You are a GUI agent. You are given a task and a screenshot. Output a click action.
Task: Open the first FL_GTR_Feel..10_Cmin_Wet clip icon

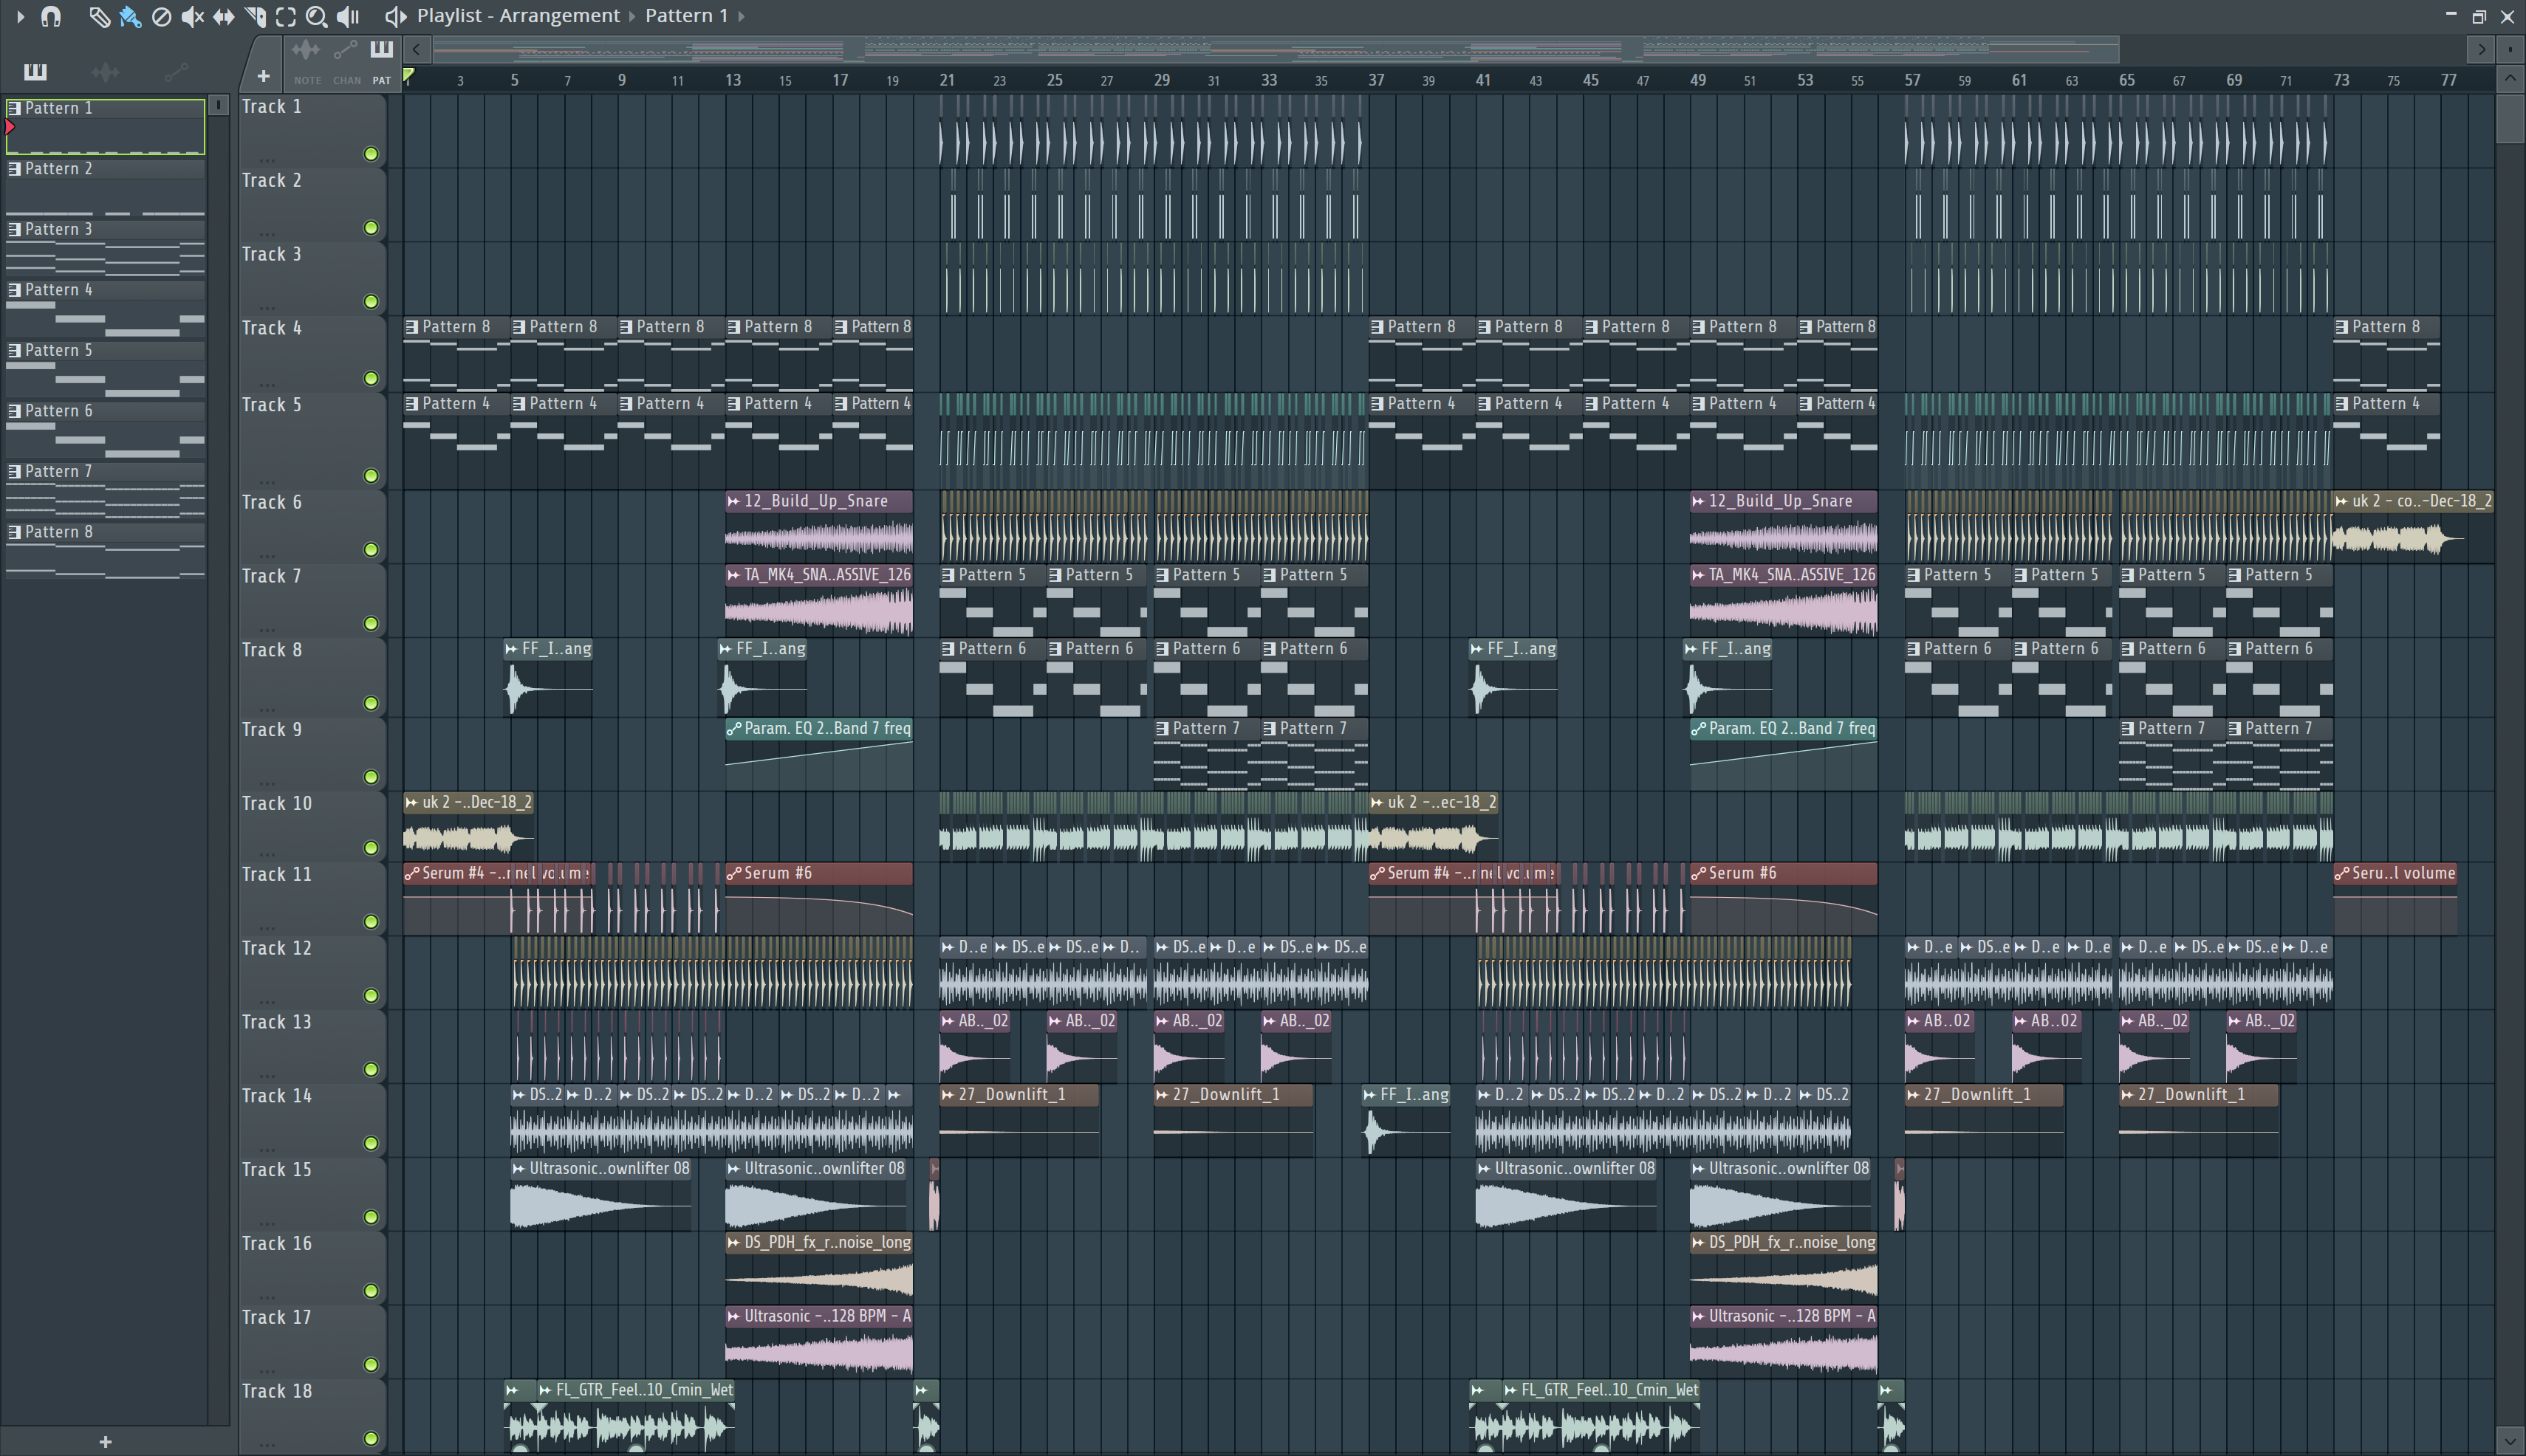[545, 1390]
